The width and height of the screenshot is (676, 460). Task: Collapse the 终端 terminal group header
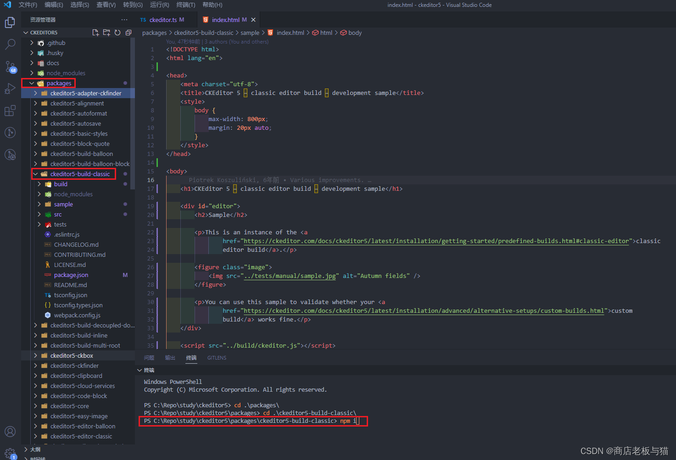(x=140, y=370)
